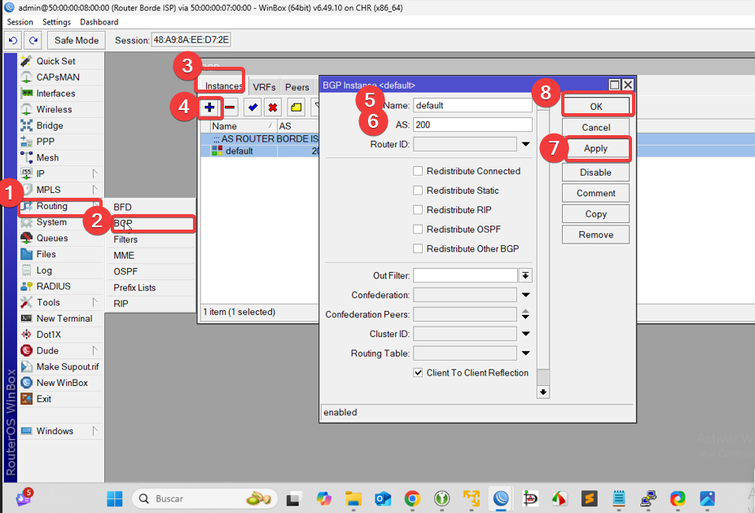Click the Safe Mode button
Image resolution: width=755 pixels, height=513 pixels.
[77, 40]
